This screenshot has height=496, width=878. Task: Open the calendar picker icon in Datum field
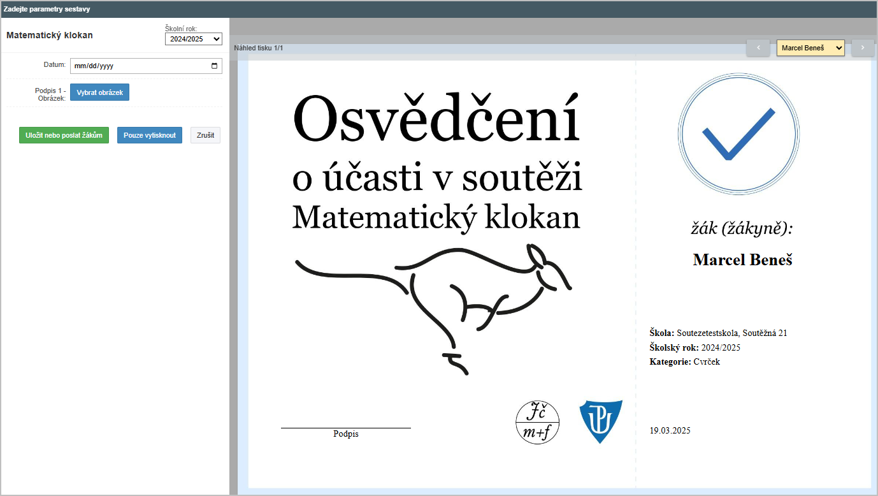tap(214, 66)
